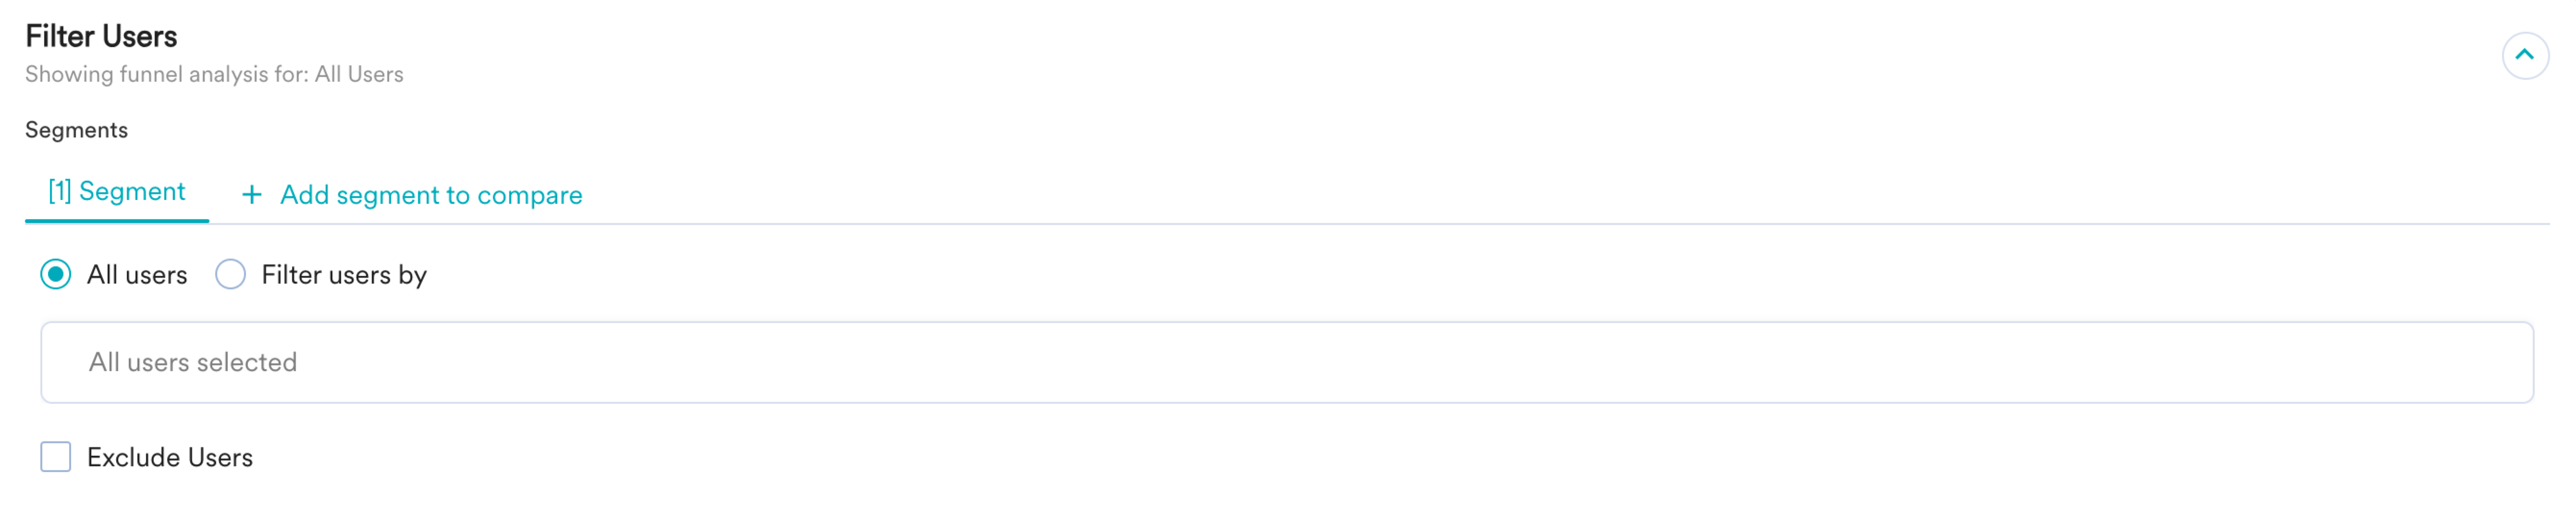2576x523 pixels.
Task: Click 'All Users' text in funnel subtitle
Action: pos(359,75)
